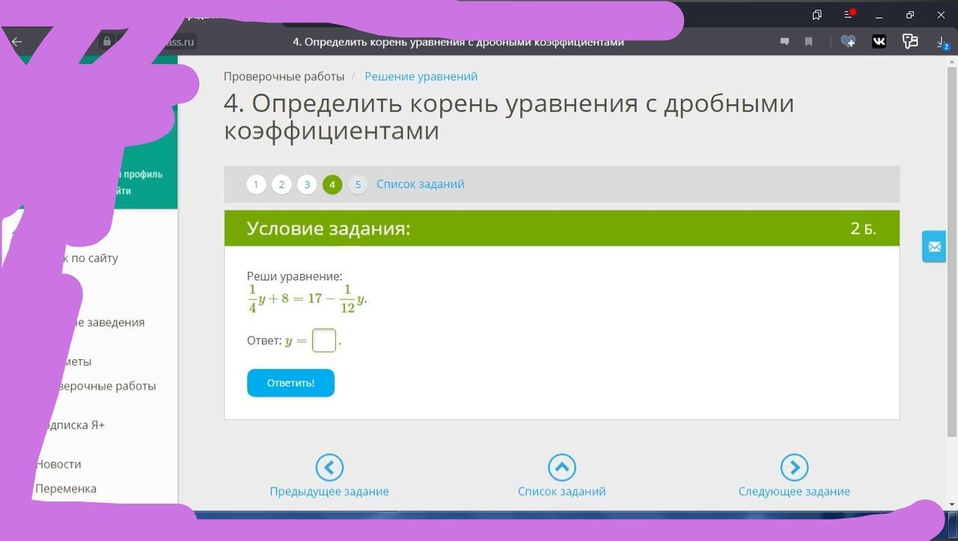Go to task number 1
Viewport: 958px width, 541px height.
pyautogui.click(x=256, y=185)
